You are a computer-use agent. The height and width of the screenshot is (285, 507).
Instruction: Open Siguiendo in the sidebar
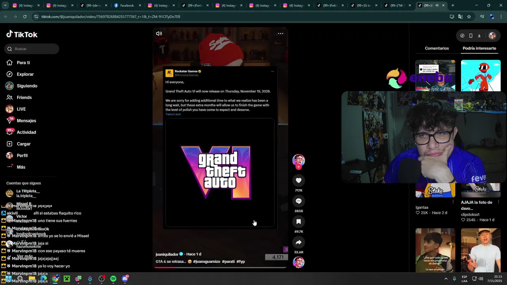tap(27, 86)
